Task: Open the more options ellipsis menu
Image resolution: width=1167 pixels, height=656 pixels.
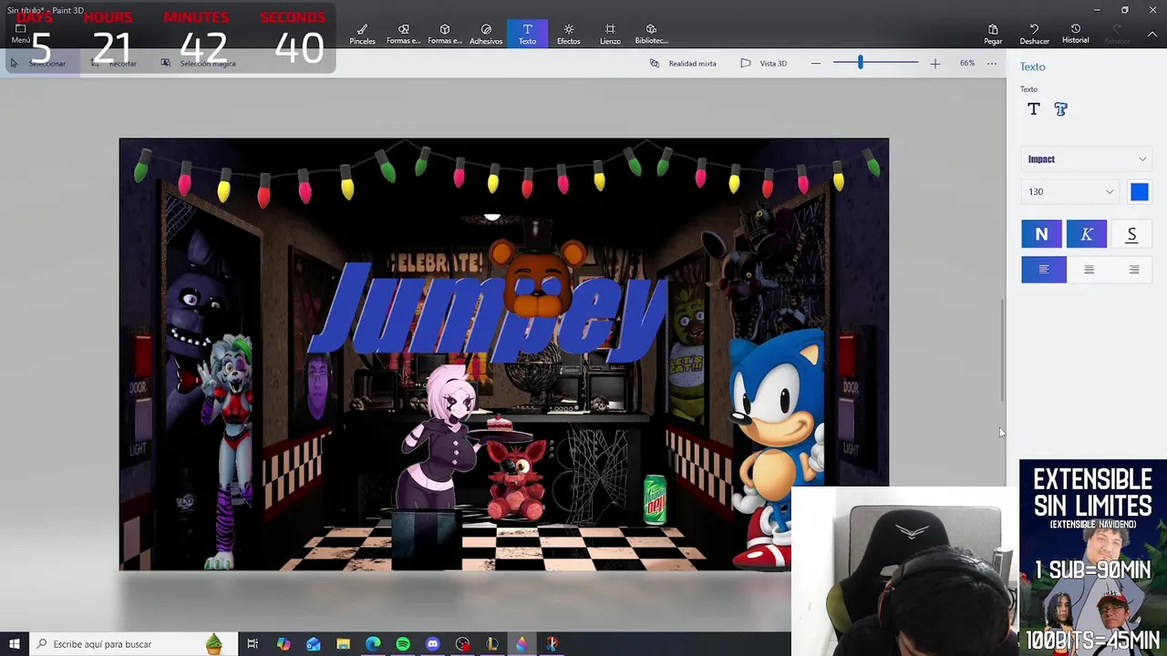Action: 992,63
